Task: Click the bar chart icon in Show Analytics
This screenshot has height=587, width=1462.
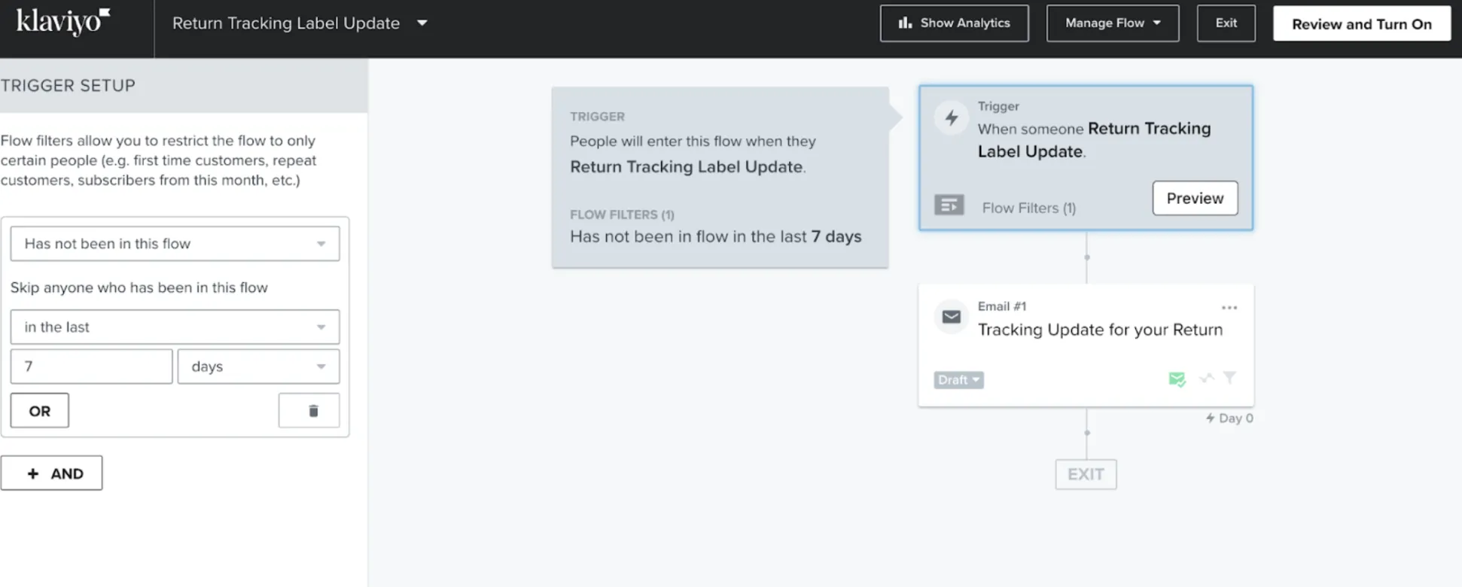Action: click(905, 23)
